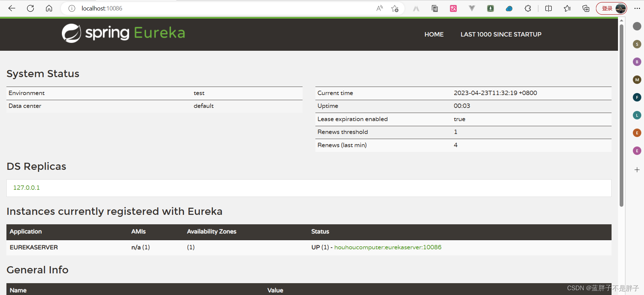Open the browser home page icon

49,8
